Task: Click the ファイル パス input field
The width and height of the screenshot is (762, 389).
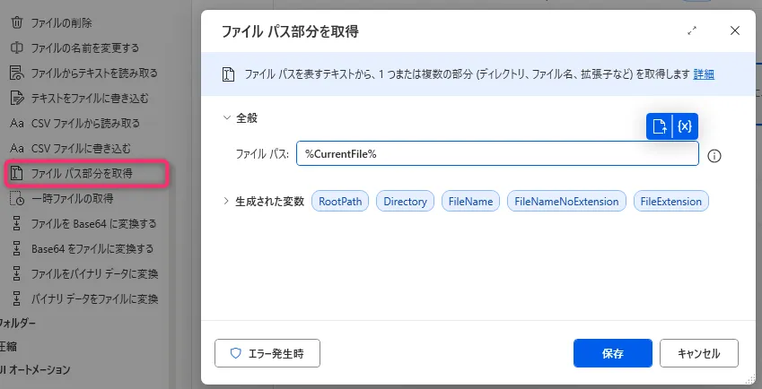Action: pyautogui.click(x=496, y=154)
